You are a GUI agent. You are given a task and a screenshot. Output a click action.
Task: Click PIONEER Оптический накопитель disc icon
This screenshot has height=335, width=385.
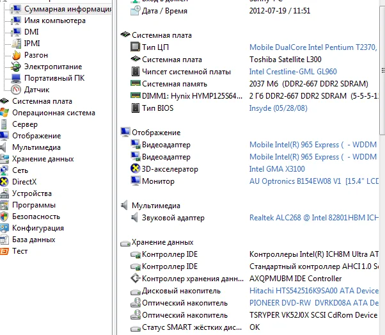point(136,303)
